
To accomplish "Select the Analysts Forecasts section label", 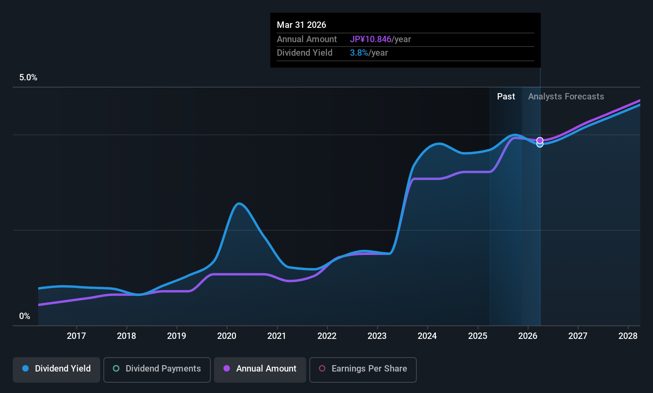I will pyautogui.click(x=566, y=96).
